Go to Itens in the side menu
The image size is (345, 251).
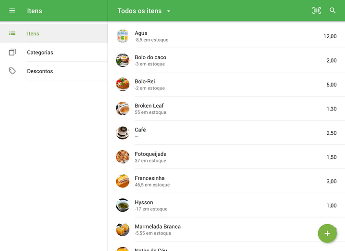tap(34, 34)
